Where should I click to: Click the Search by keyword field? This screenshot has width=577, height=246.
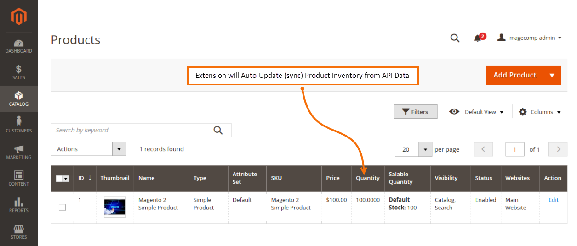coord(131,130)
